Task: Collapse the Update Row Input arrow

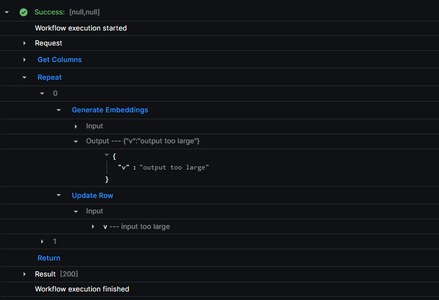Action: click(x=75, y=212)
